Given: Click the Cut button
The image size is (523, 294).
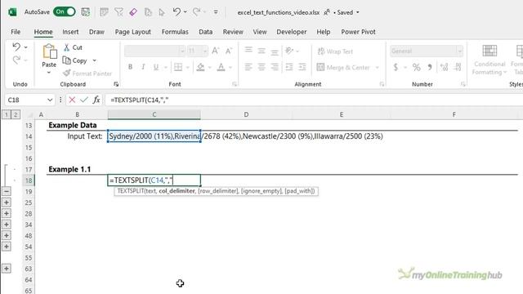Looking at the screenshot, I should (x=73, y=47).
